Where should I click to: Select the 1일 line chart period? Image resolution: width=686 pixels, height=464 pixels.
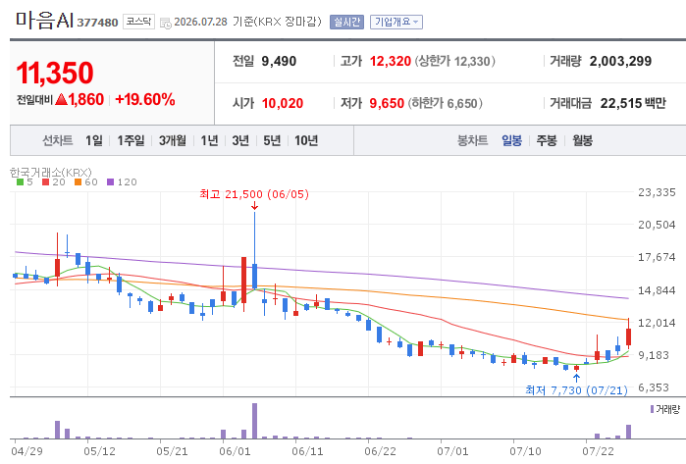pyautogui.click(x=93, y=140)
